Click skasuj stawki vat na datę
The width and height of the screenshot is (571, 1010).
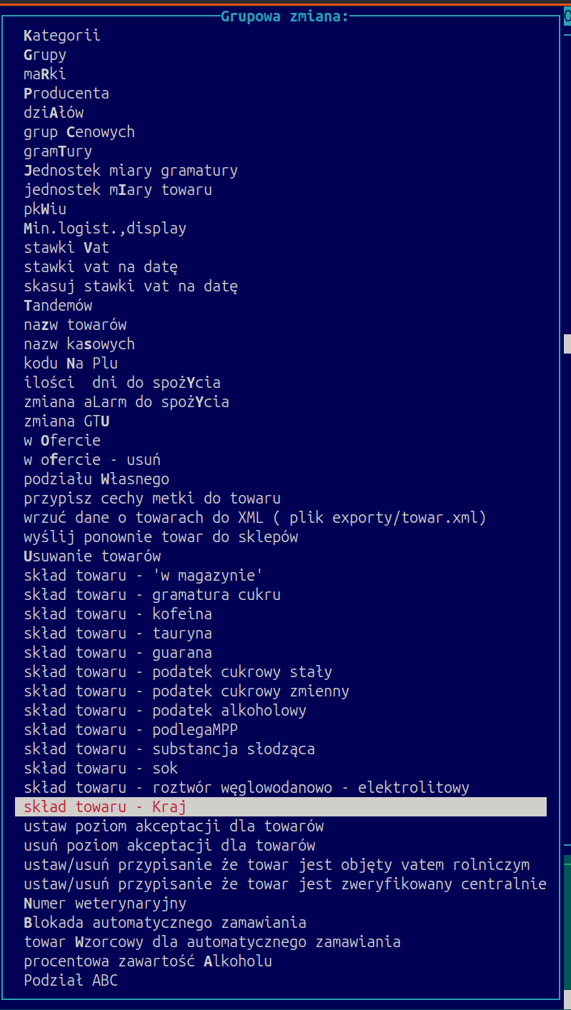coord(131,286)
